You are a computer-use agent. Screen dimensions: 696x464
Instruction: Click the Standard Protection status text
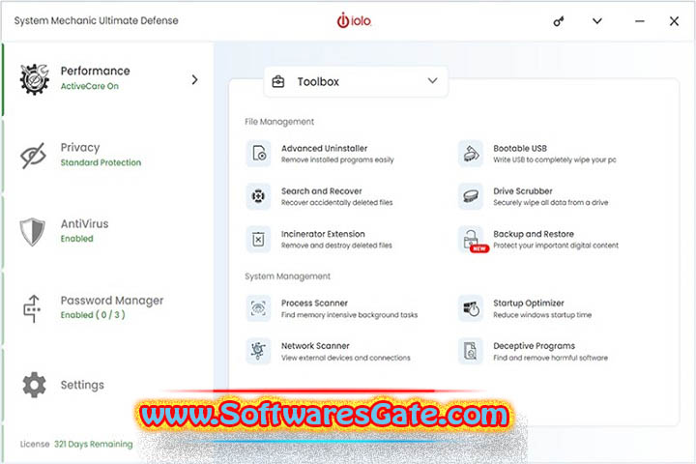(101, 162)
